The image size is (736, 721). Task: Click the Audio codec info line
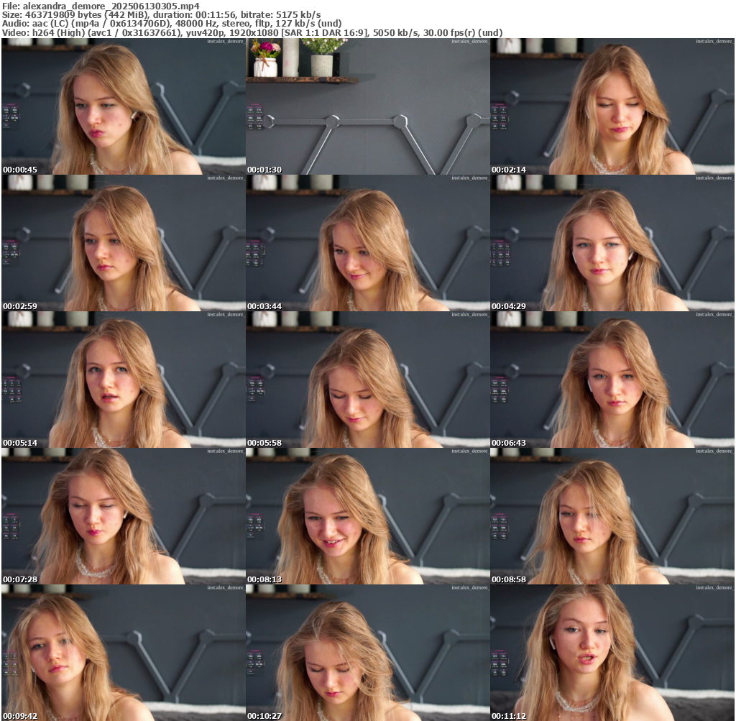point(172,23)
